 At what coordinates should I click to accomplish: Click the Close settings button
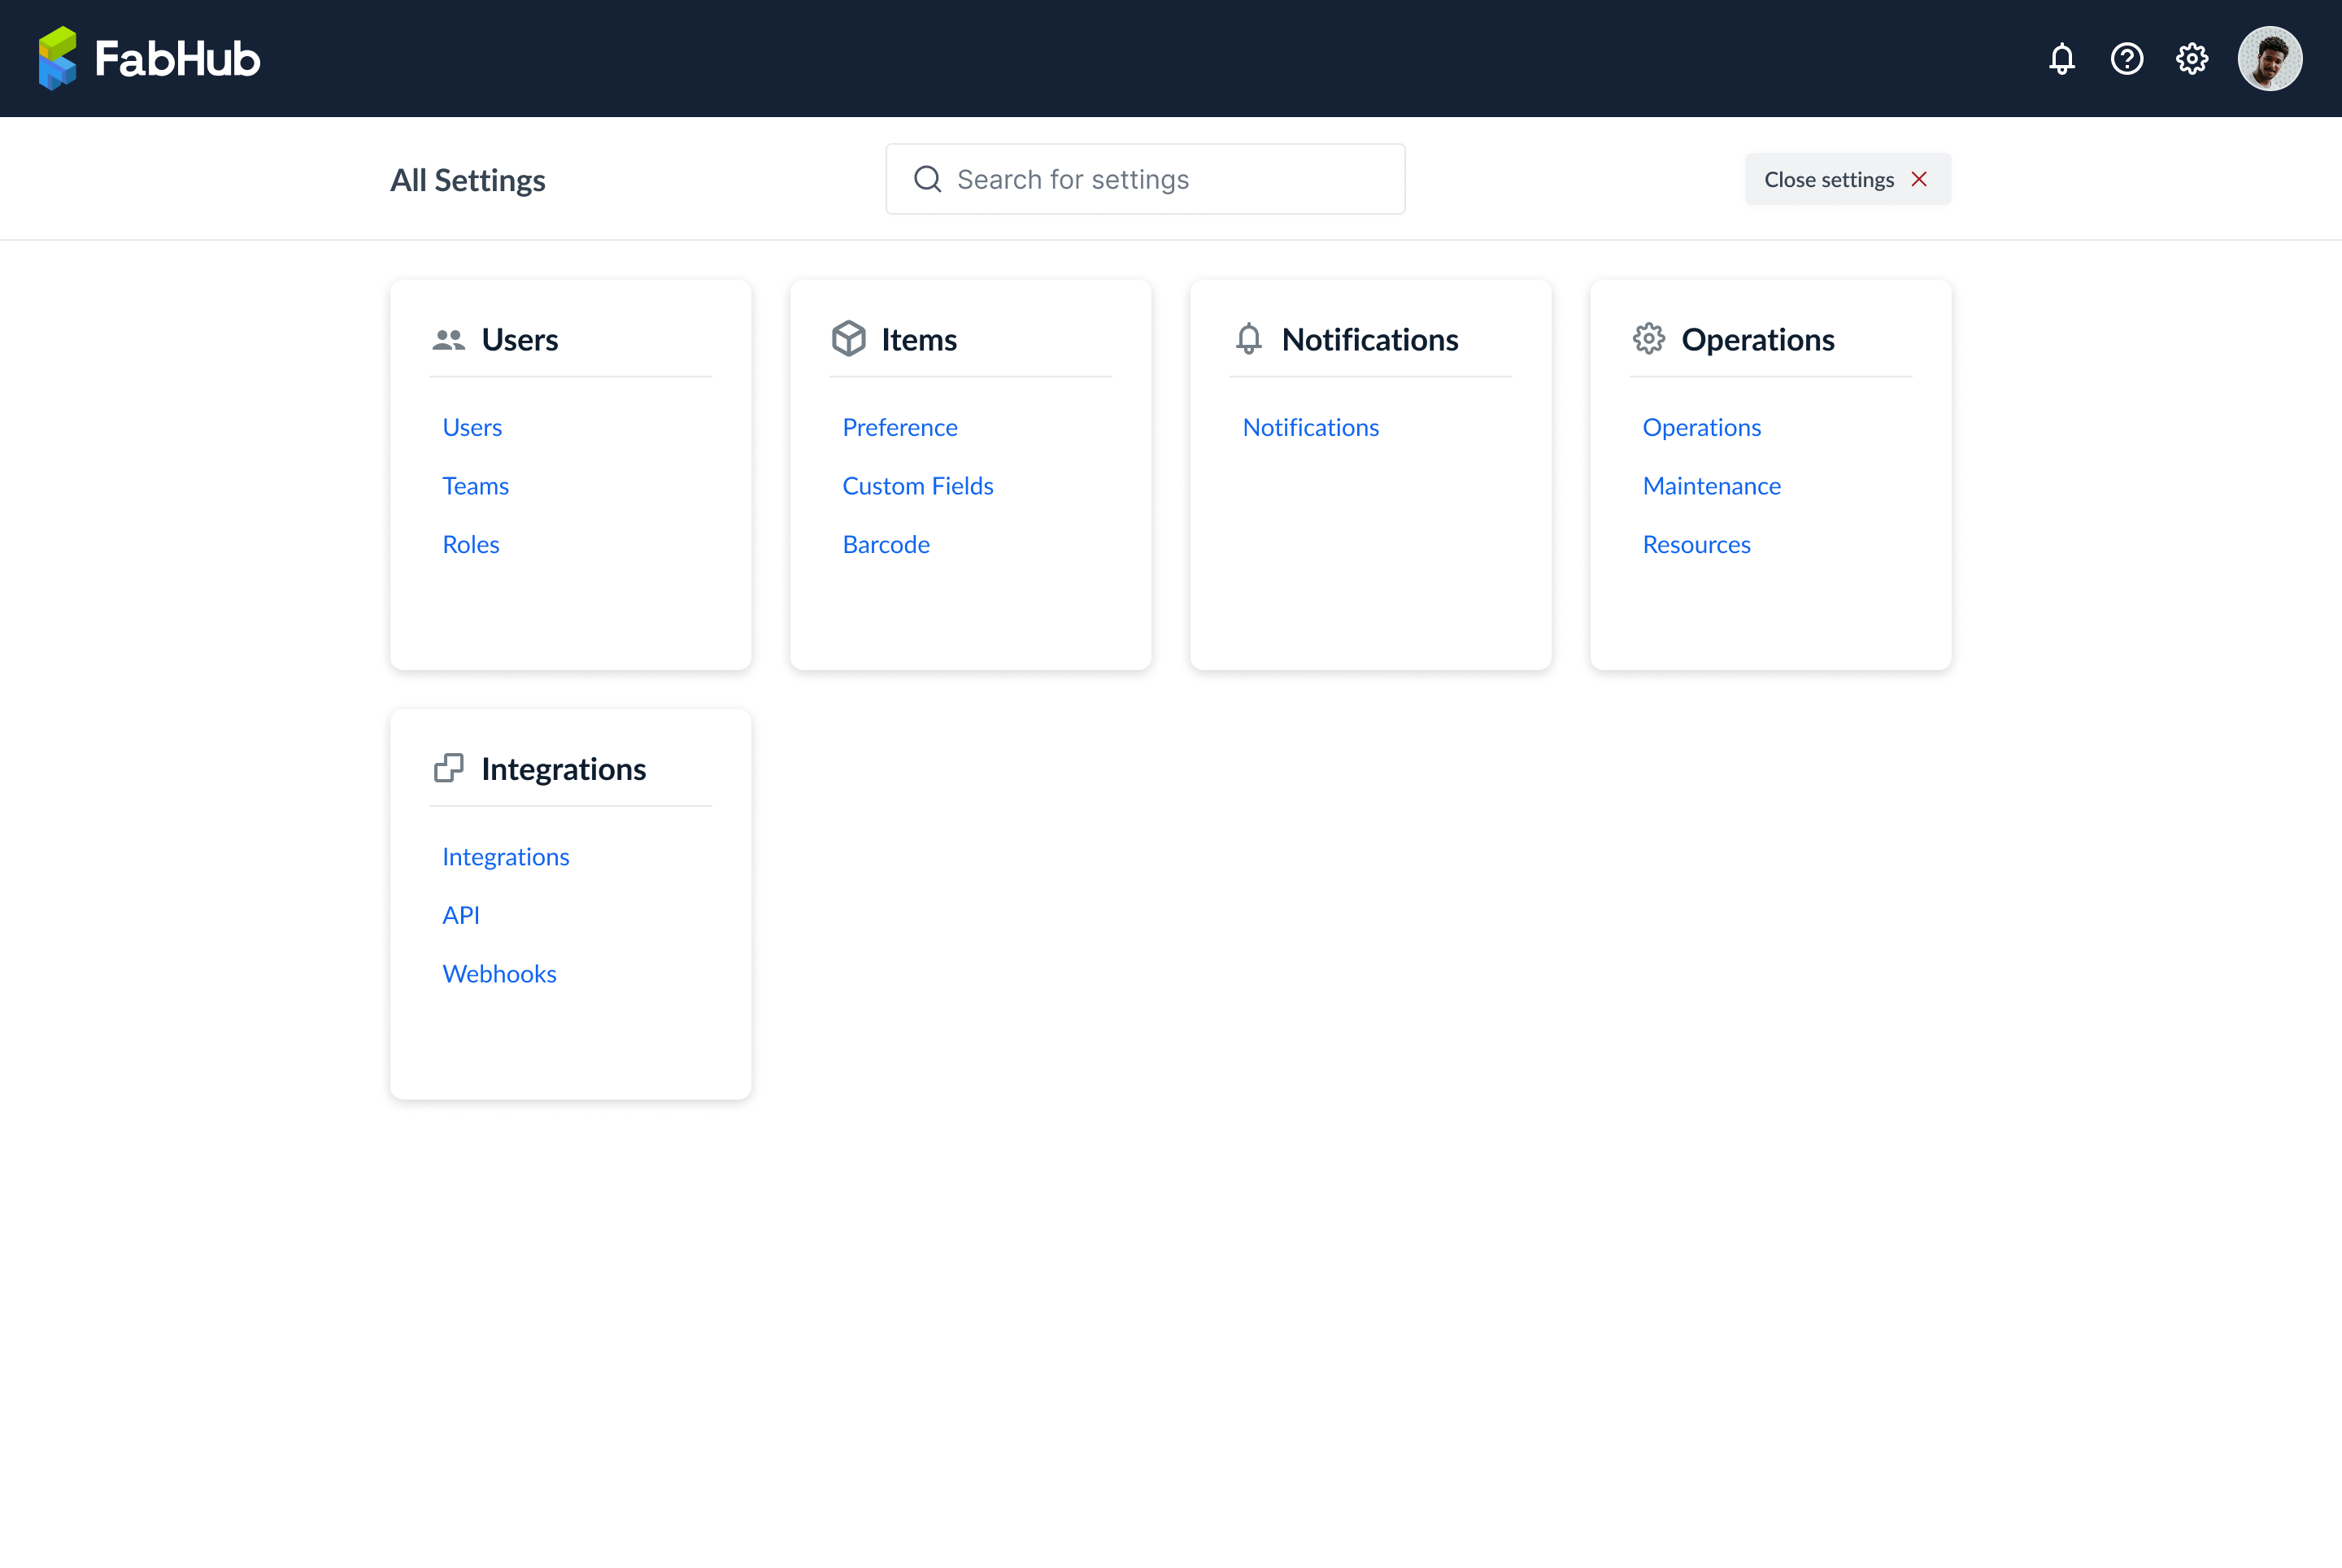[1847, 179]
